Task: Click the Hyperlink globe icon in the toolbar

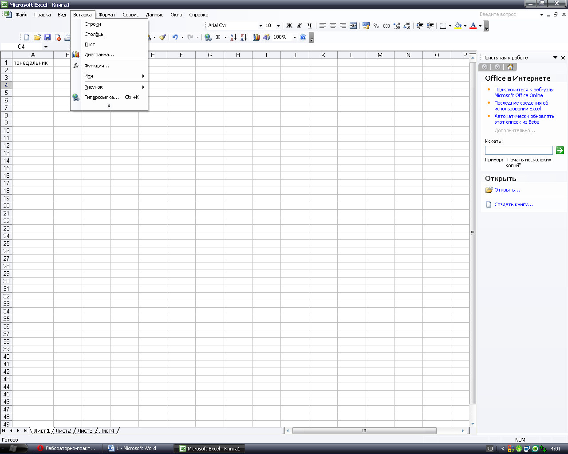Action: [x=208, y=38]
